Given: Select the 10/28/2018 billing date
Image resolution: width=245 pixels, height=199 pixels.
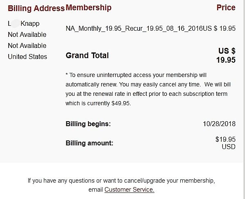Looking at the screenshot, I should coord(219,124).
